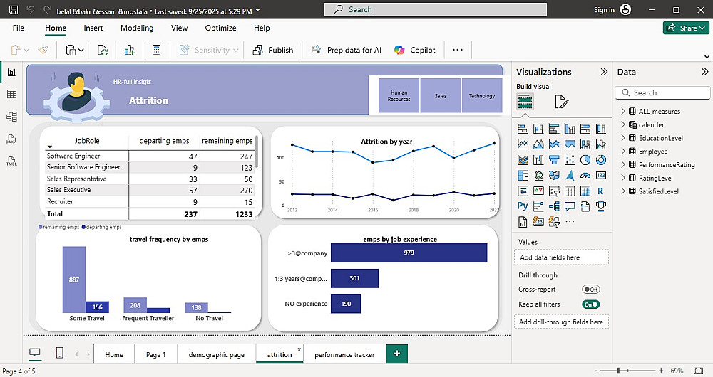Insert the Card 123 visual
The width and height of the screenshot is (713, 377).
pos(600,175)
